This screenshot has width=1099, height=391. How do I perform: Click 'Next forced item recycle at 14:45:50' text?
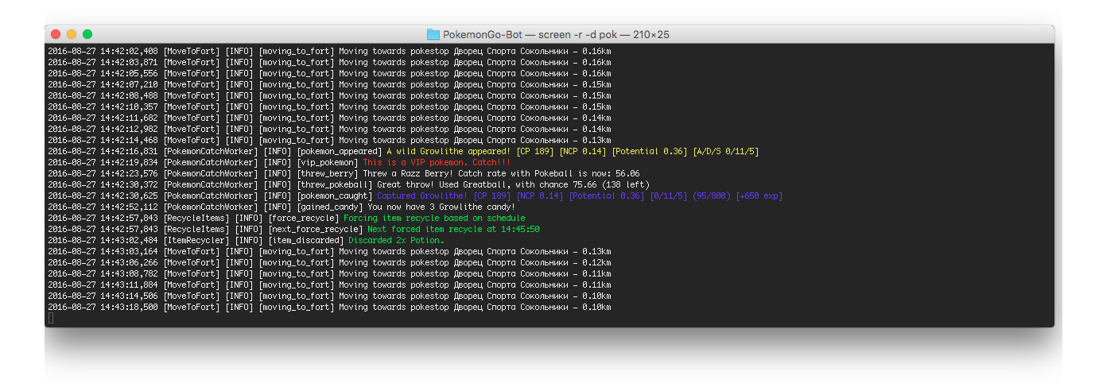coord(452,229)
